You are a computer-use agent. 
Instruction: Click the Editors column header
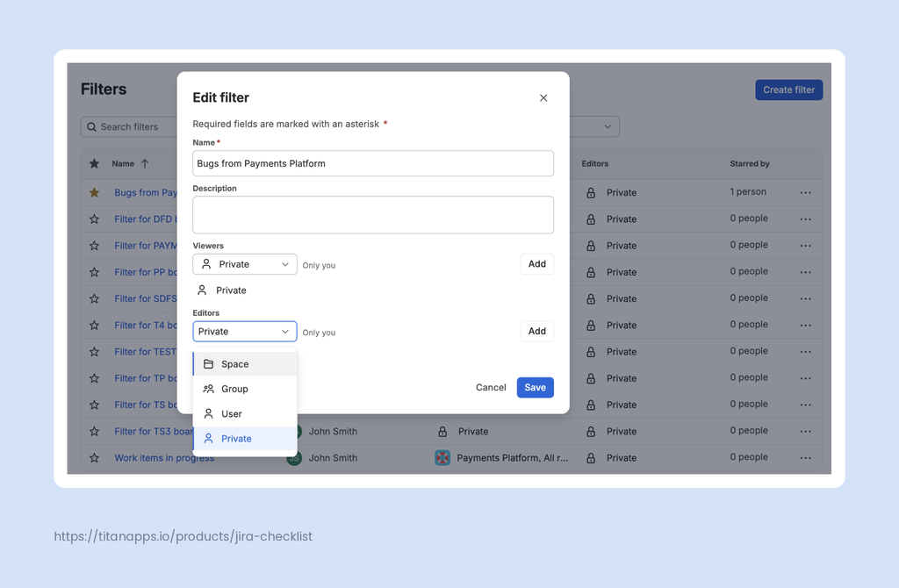594,163
